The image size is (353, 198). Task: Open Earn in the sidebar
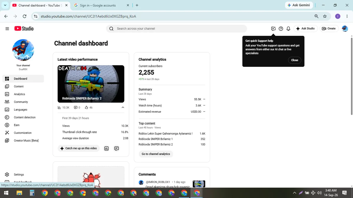click(23, 125)
